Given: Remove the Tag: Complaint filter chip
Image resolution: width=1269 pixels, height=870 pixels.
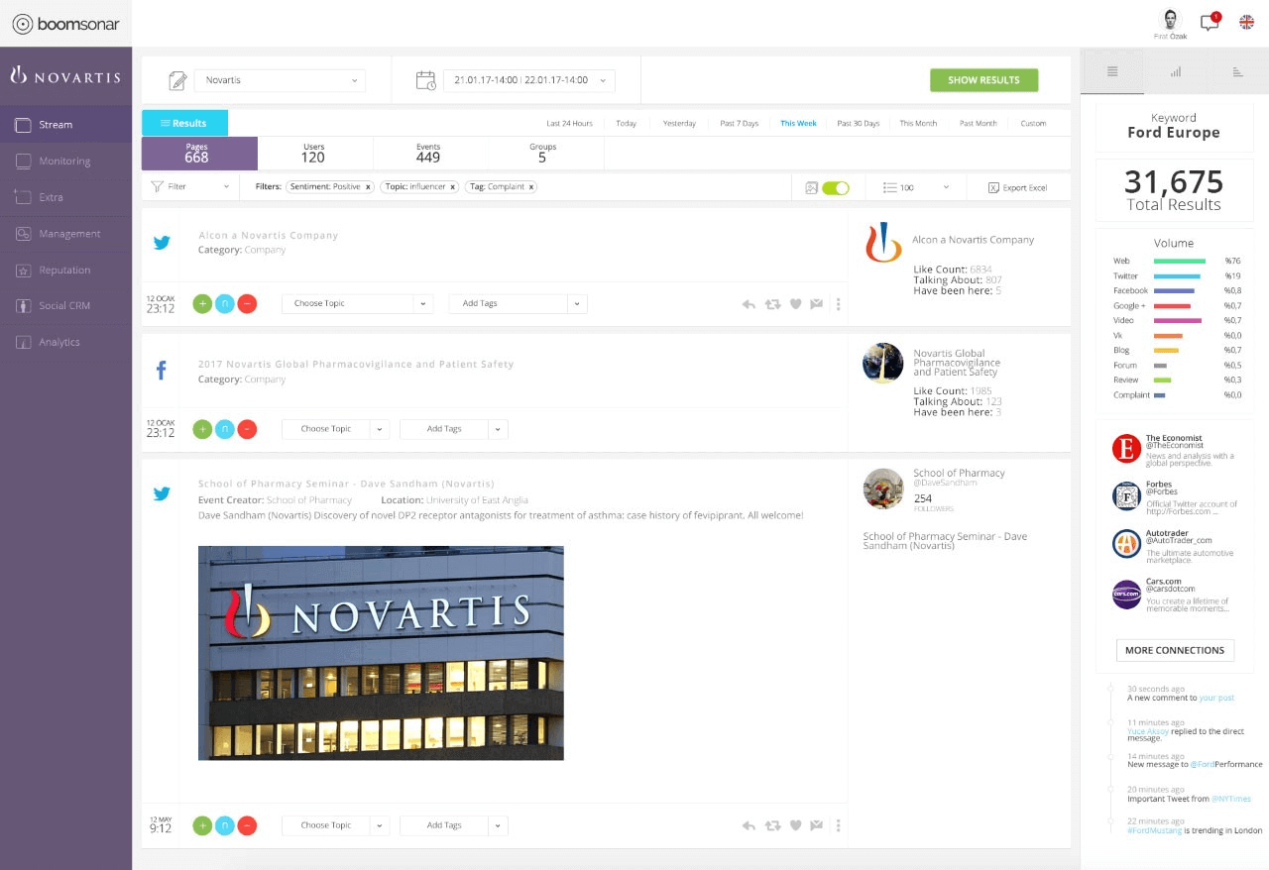Looking at the screenshot, I should click(531, 186).
